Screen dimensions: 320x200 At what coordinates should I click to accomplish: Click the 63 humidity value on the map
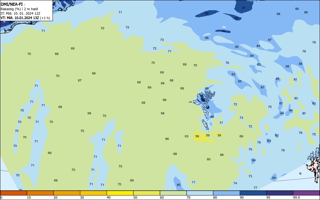point(187,136)
